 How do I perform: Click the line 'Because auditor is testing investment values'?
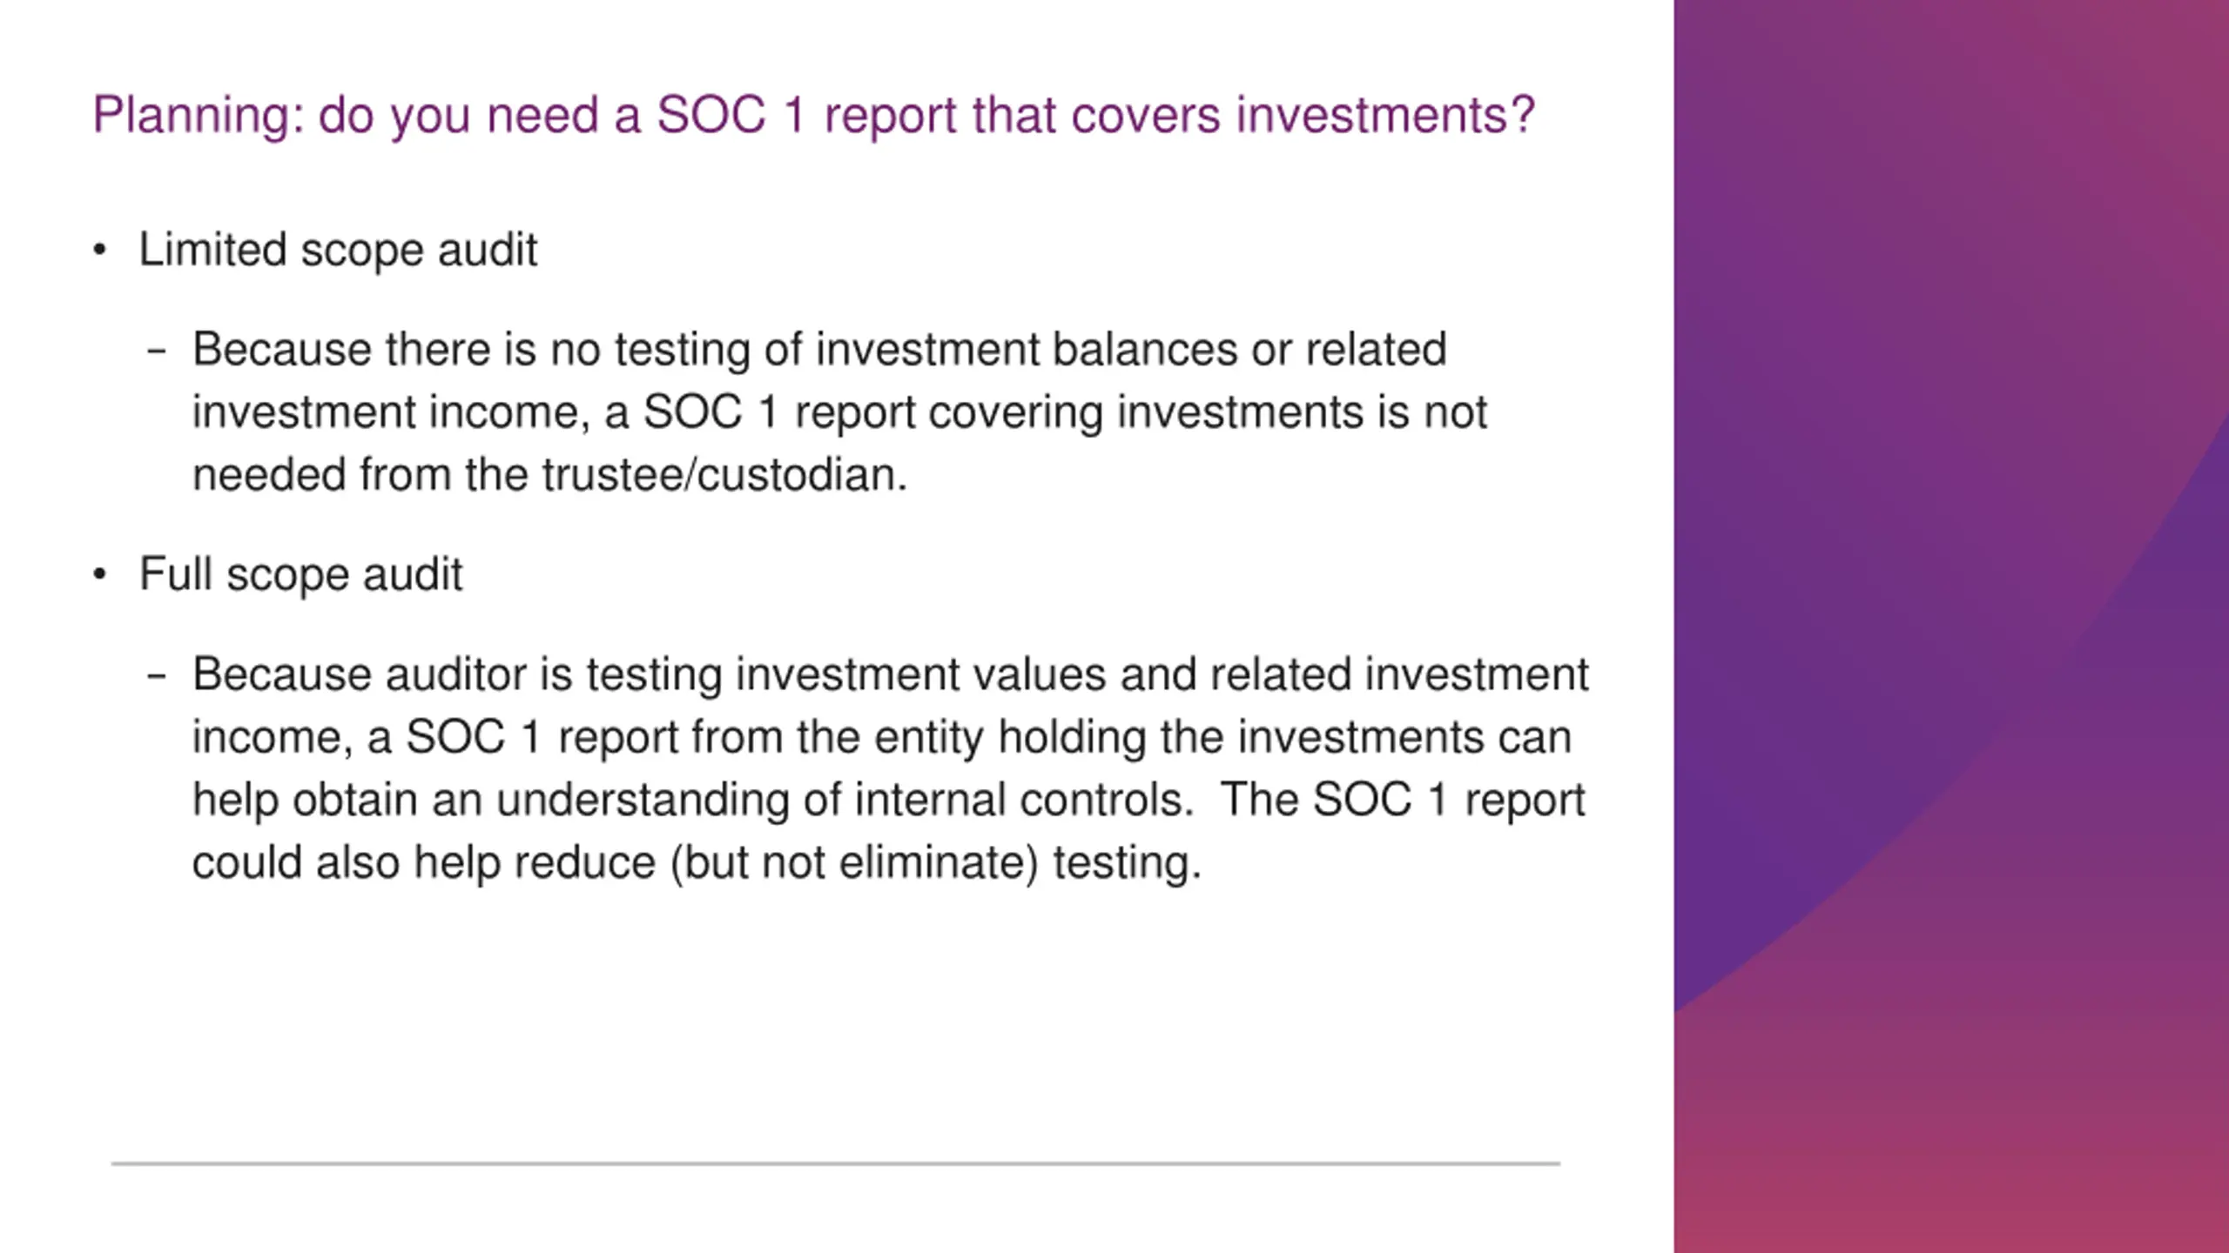tap(891, 674)
